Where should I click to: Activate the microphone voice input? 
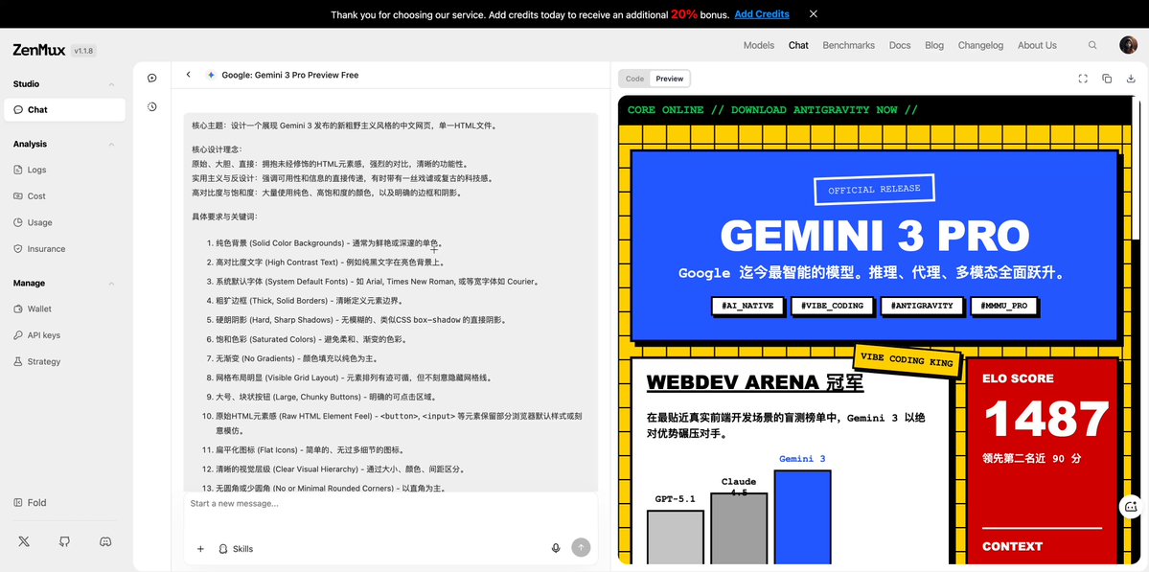tap(556, 548)
